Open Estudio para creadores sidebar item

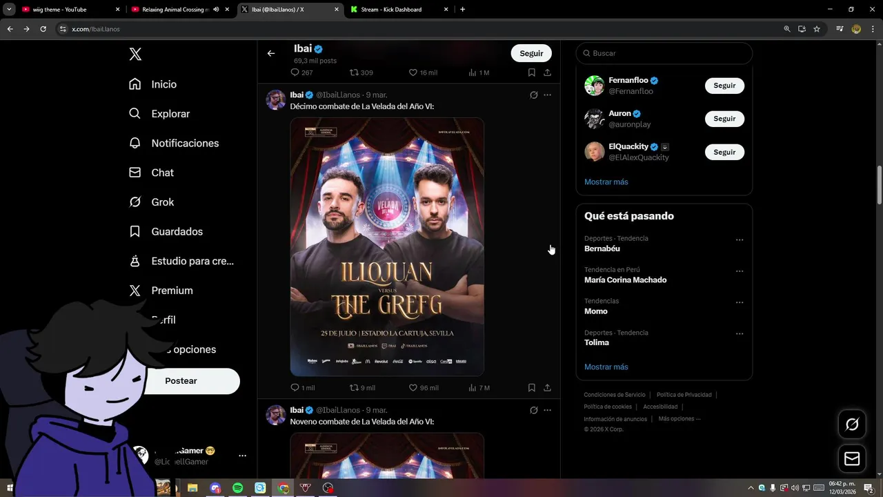pos(181,261)
